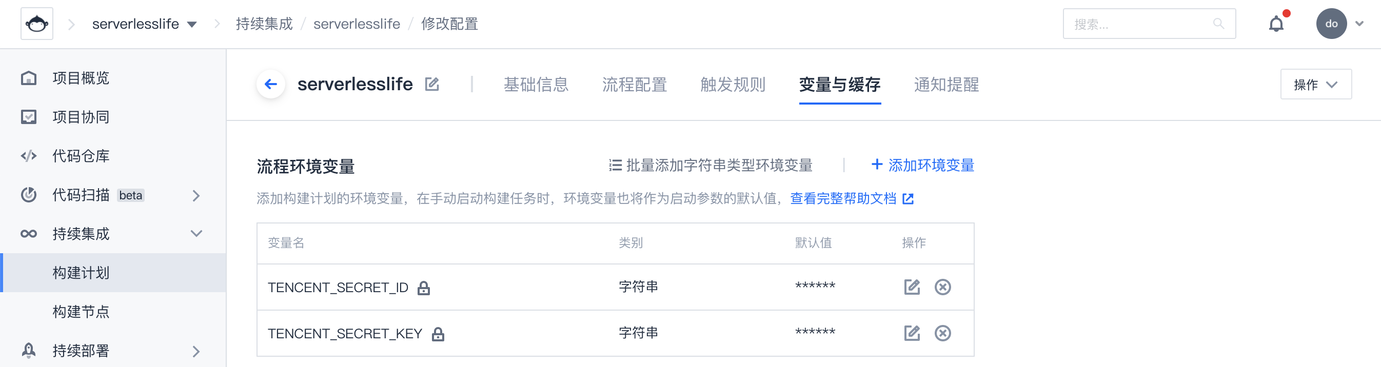The height and width of the screenshot is (367, 1381).
Task: Open the user avatar menu
Action: (1331, 24)
